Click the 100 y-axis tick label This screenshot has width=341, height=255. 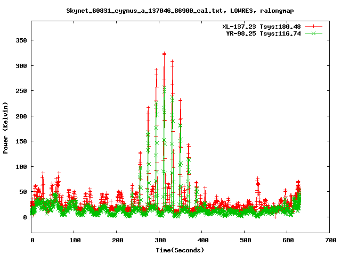(x=21, y=167)
